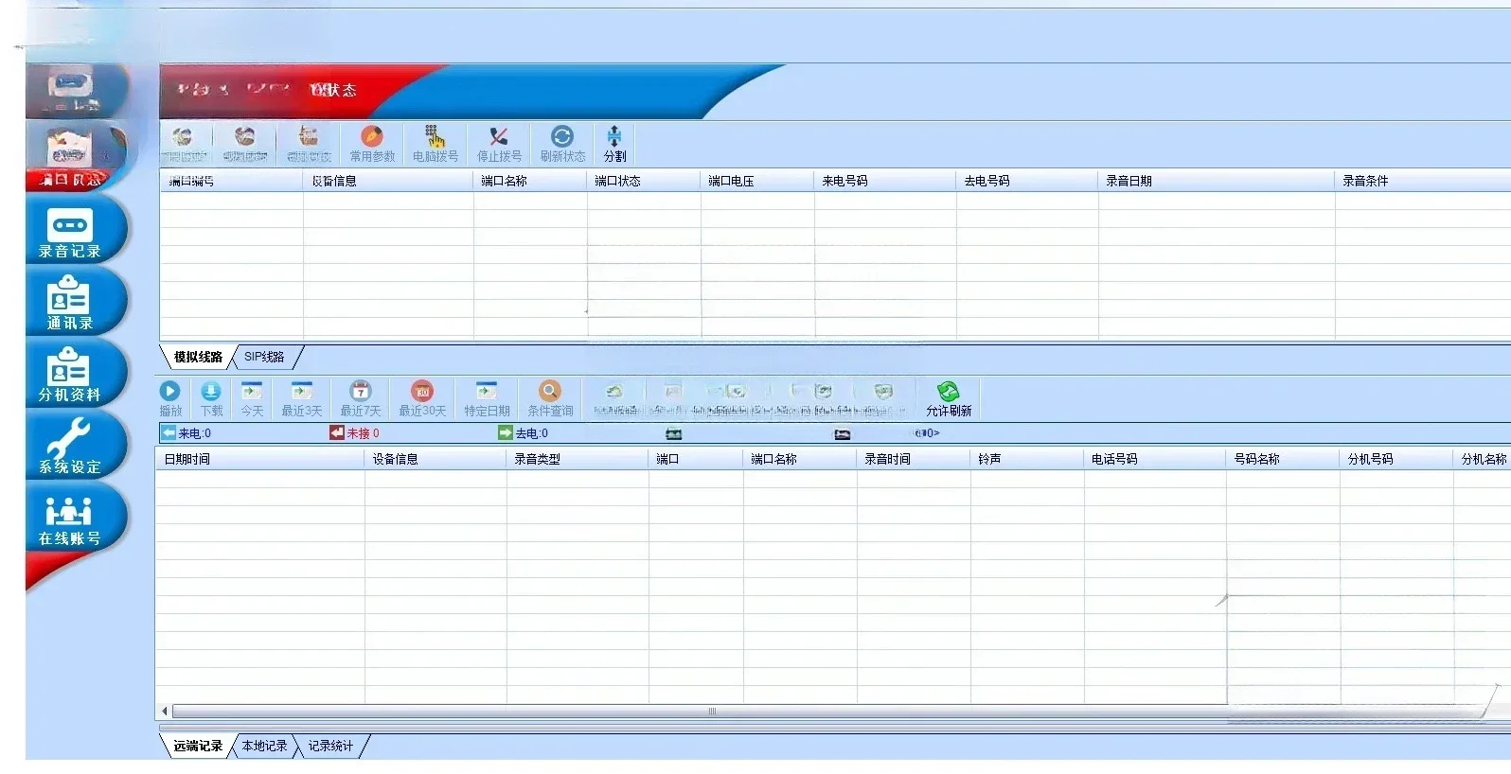Switch to the SIP线路 tab
The width and height of the screenshot is (1511, 774).
[264, 357]
